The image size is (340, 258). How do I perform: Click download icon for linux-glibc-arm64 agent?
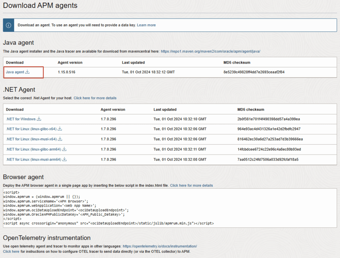(64, 149)
